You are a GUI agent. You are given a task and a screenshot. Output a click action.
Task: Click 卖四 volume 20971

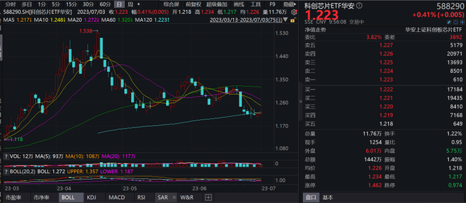click(455, 54)
